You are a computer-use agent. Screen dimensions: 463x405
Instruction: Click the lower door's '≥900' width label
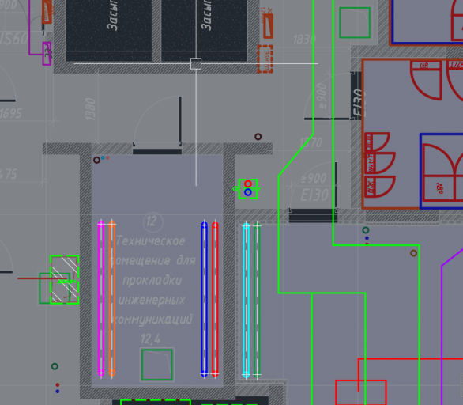pos(314,179)
